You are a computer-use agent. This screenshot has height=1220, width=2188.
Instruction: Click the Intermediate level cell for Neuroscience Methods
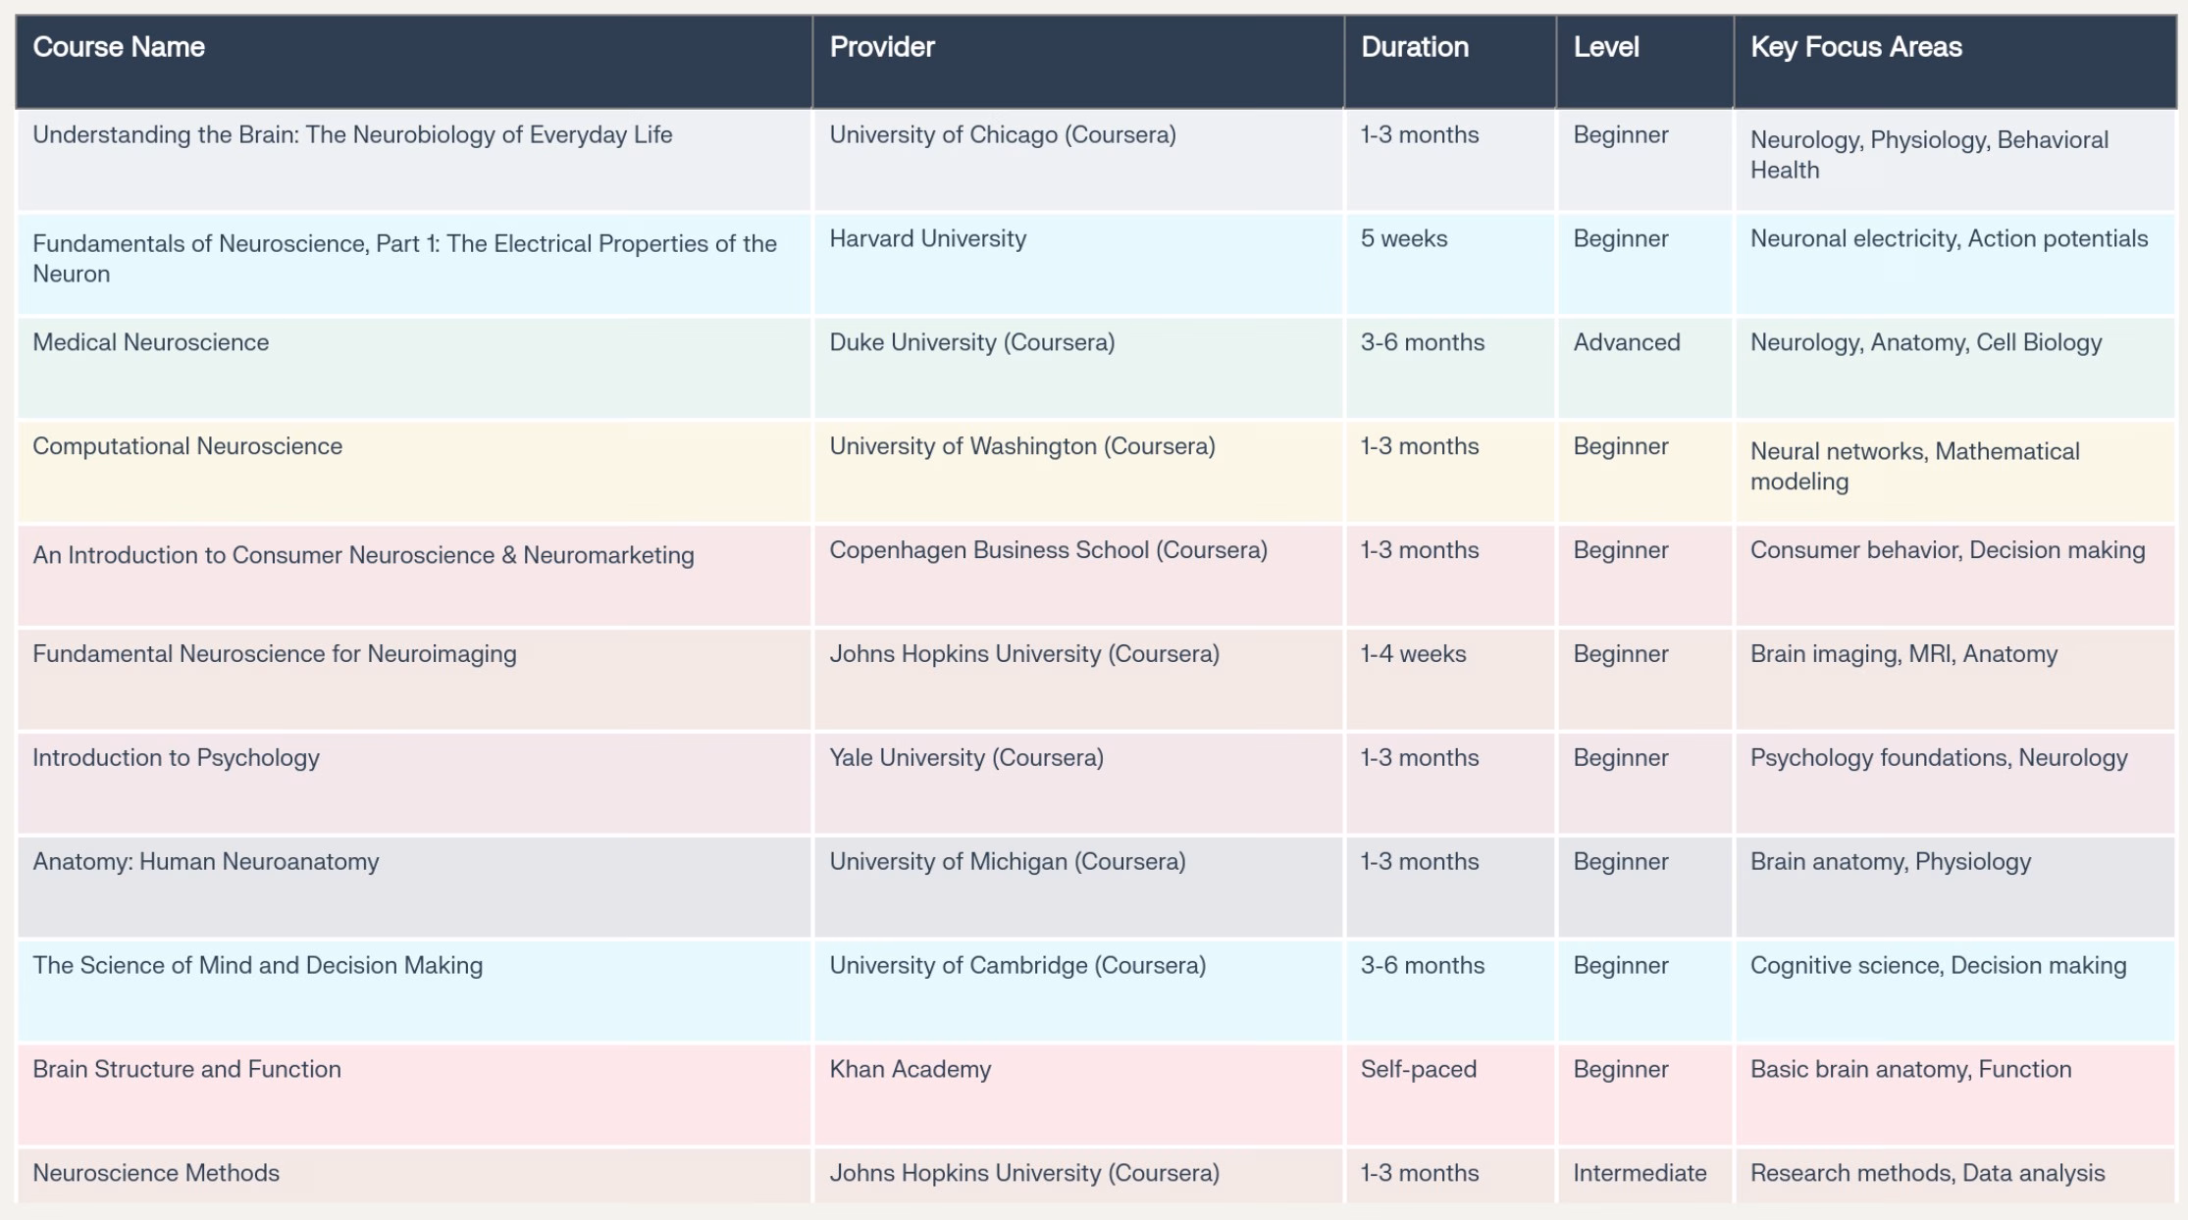coord(1640,1172)
